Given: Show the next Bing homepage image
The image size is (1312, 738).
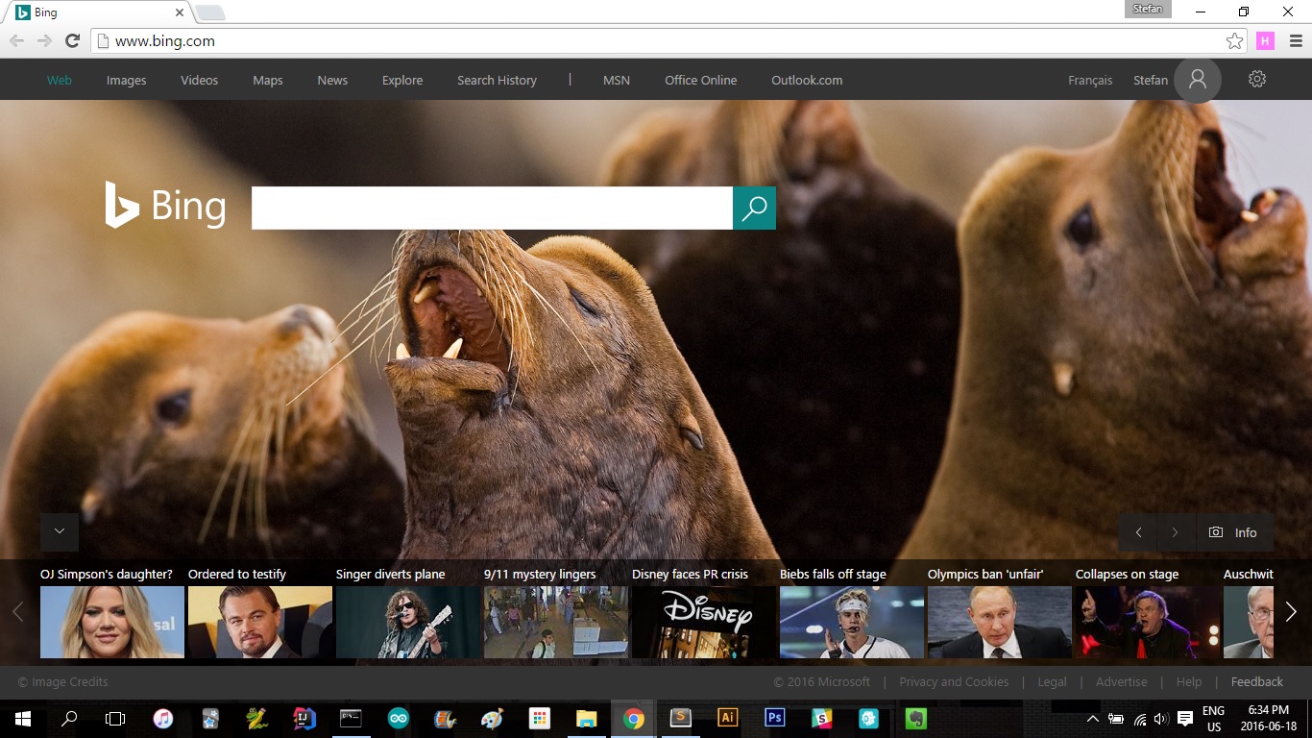Looking at the screenshot, I should click(1176, 532).
